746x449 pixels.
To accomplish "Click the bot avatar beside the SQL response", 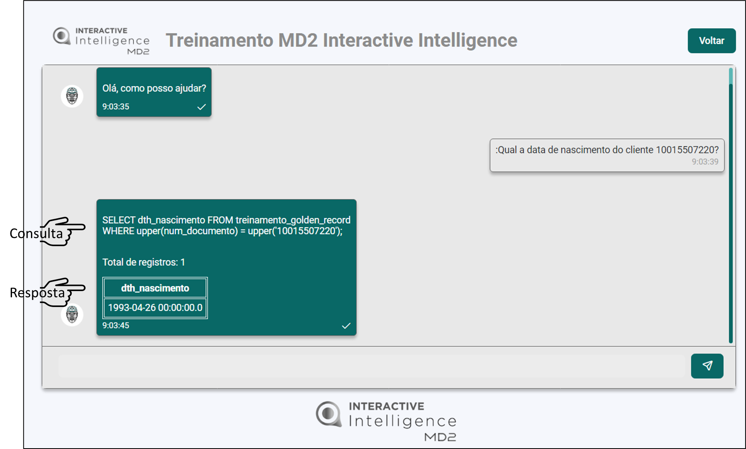I will tap(72, 315).
